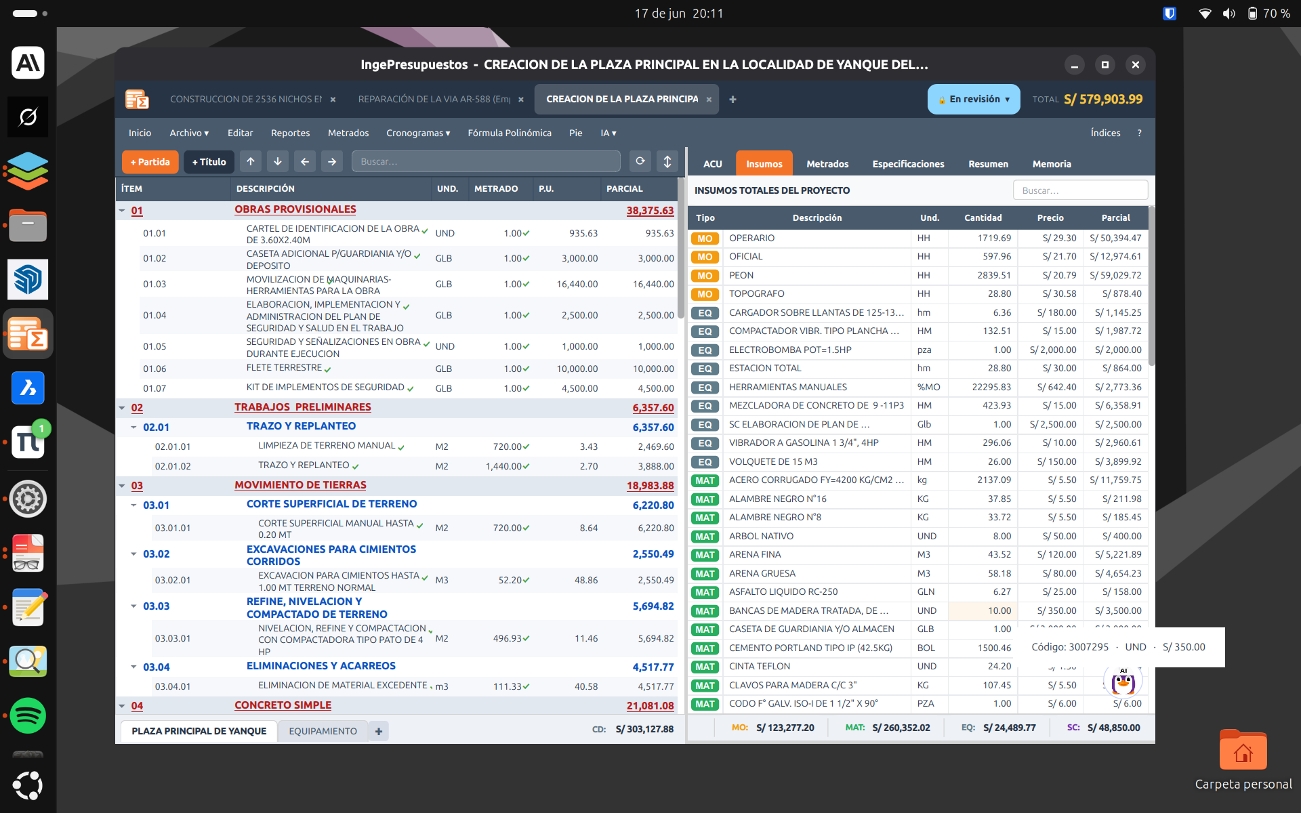Open the help question mark
This screenshot has height=813, width=1301.
[1140, 133]
